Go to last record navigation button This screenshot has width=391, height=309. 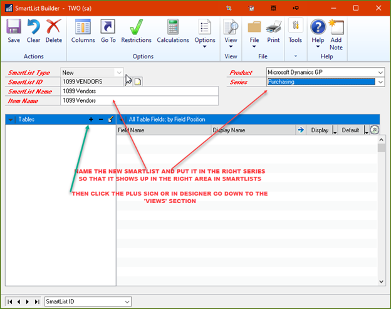(37, 301)
